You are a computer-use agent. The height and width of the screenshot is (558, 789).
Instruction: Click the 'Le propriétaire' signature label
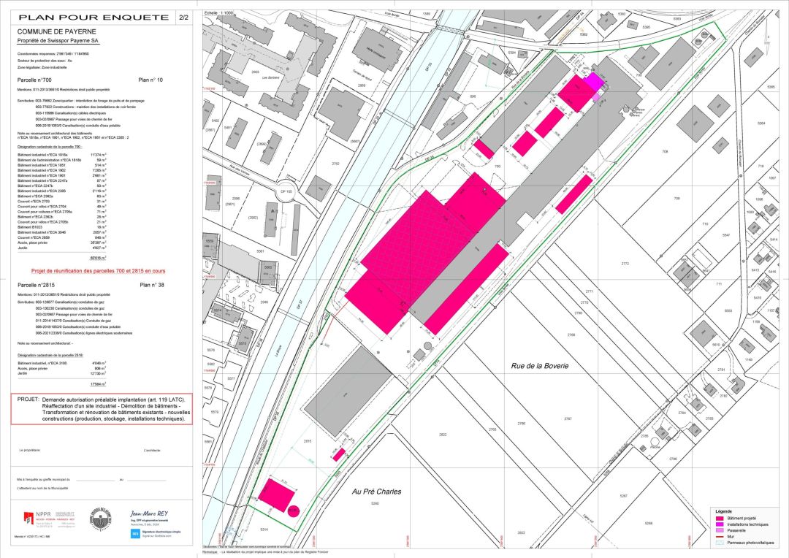[30, 451]
